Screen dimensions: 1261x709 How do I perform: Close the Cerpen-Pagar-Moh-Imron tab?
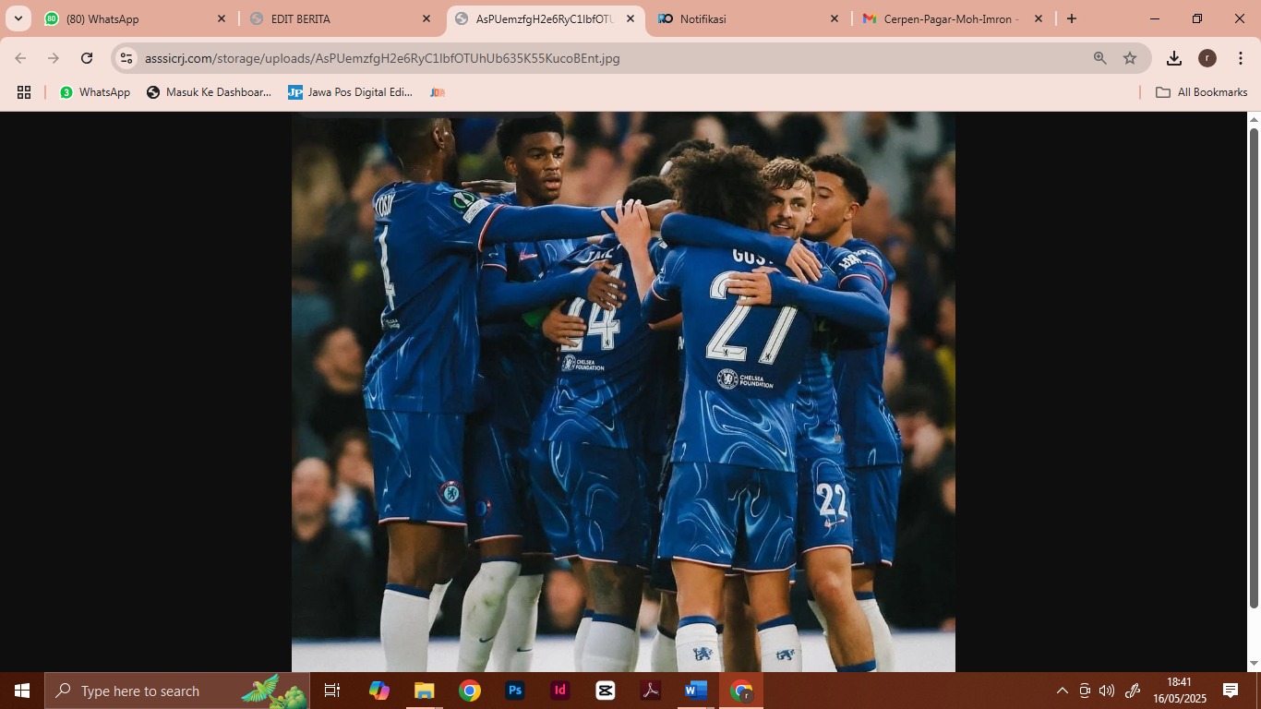(x=1039, y=18)
